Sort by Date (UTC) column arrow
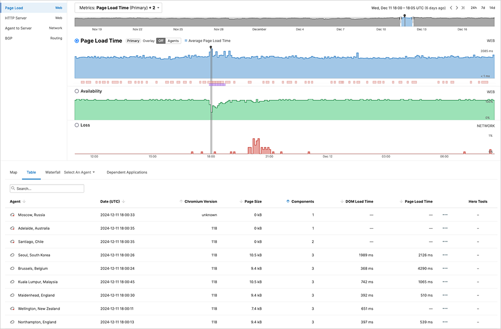This screenshot has height=329, width=501. tap(123, 202)
